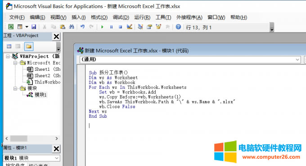Click the 'Next ws' code line

(98, 111)
